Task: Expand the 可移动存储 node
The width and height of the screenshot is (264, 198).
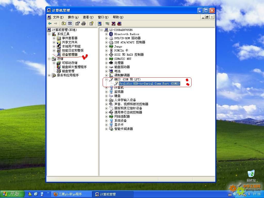Action: tap(54, 63)
